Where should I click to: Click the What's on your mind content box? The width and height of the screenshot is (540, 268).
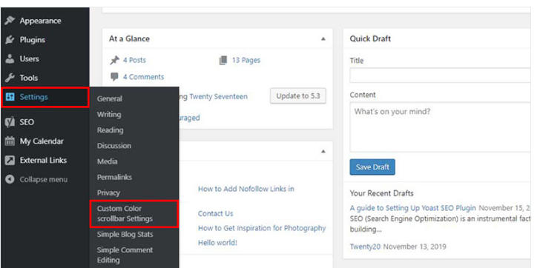point(440,127)
